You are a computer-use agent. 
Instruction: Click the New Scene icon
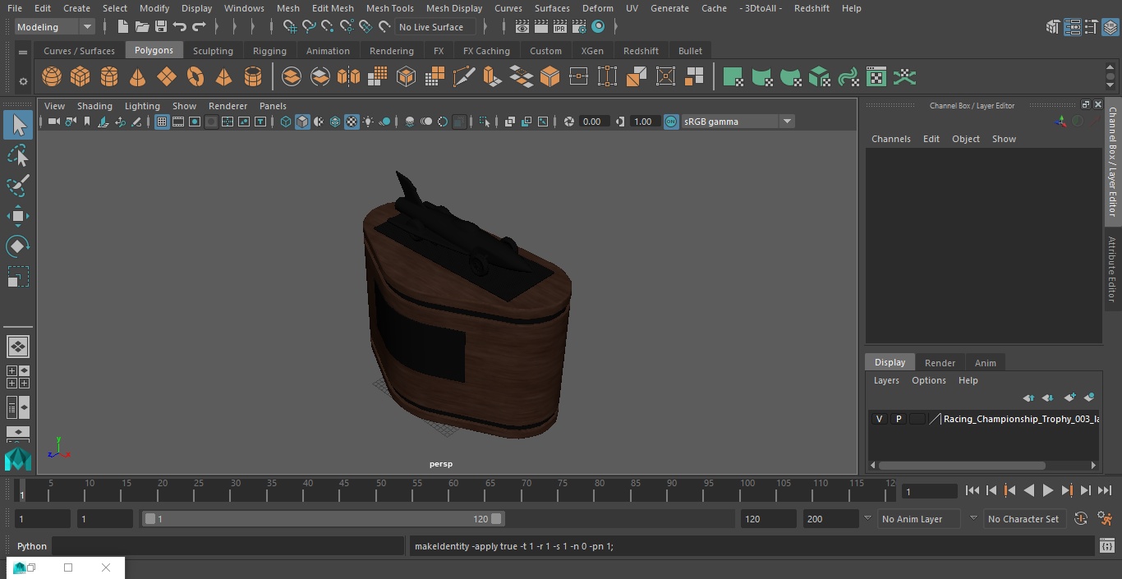pyautogui.click(x=122, y=27)
